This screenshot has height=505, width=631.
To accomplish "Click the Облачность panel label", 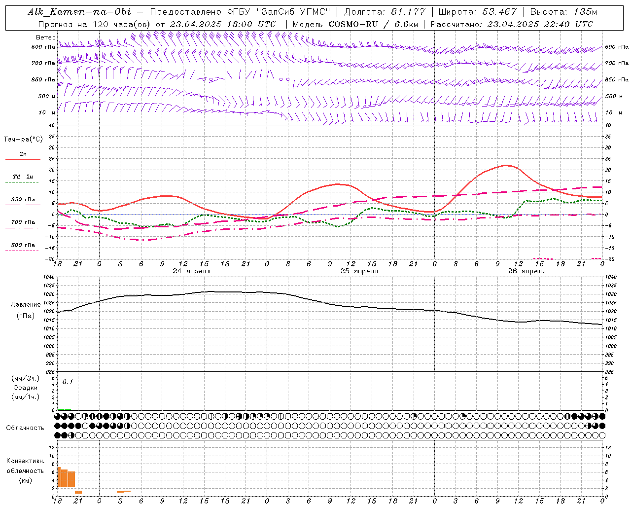I will tap(25, 428).
